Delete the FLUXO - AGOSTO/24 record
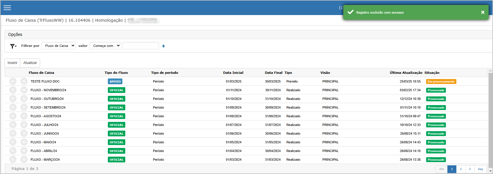Image resolution: width=493 pixels, height=174 pixels. [24, 116]
